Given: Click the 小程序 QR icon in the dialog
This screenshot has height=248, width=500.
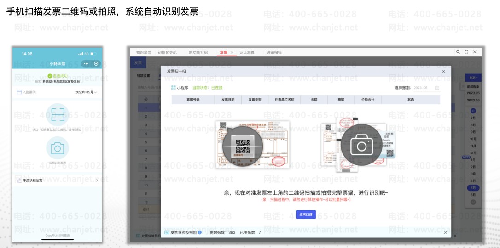Looking at the screenshot, I should coord(174,88).
